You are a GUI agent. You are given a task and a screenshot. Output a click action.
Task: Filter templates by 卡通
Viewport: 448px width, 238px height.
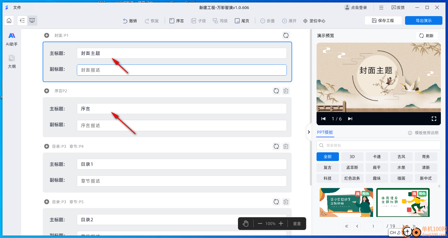[x=377, y=156]
